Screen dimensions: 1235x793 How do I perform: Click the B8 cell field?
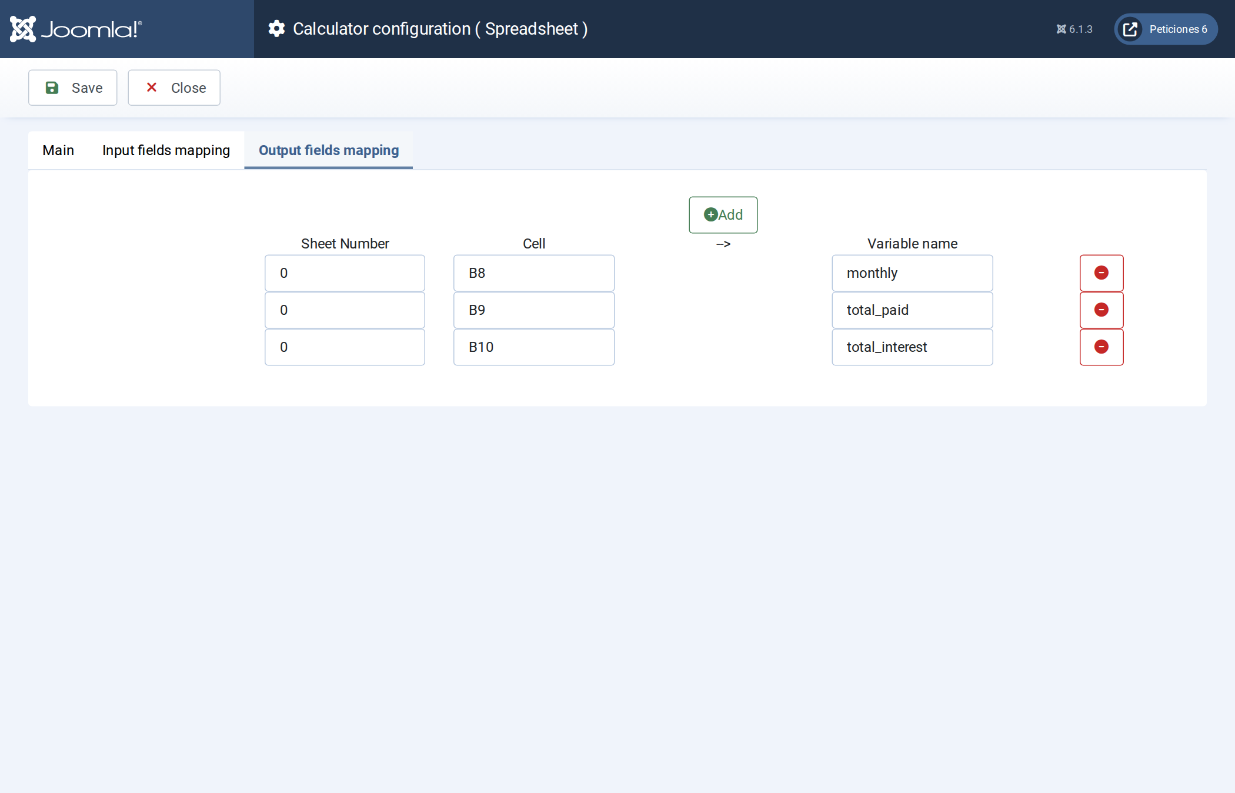pyautogui.click(x=534, y=273)
